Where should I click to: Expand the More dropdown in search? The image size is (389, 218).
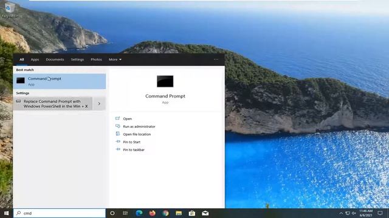(x=115, y=59)
